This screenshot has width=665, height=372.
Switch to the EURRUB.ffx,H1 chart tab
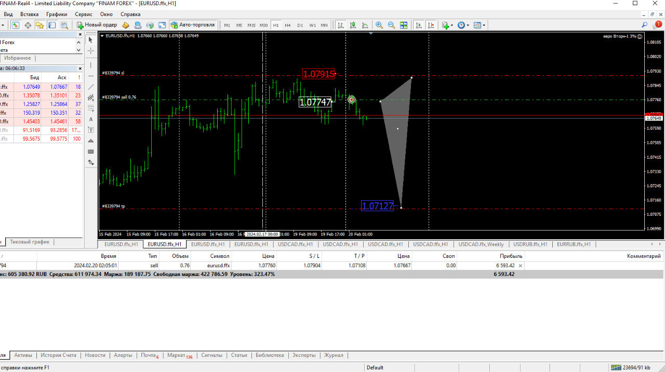[574, 244]
